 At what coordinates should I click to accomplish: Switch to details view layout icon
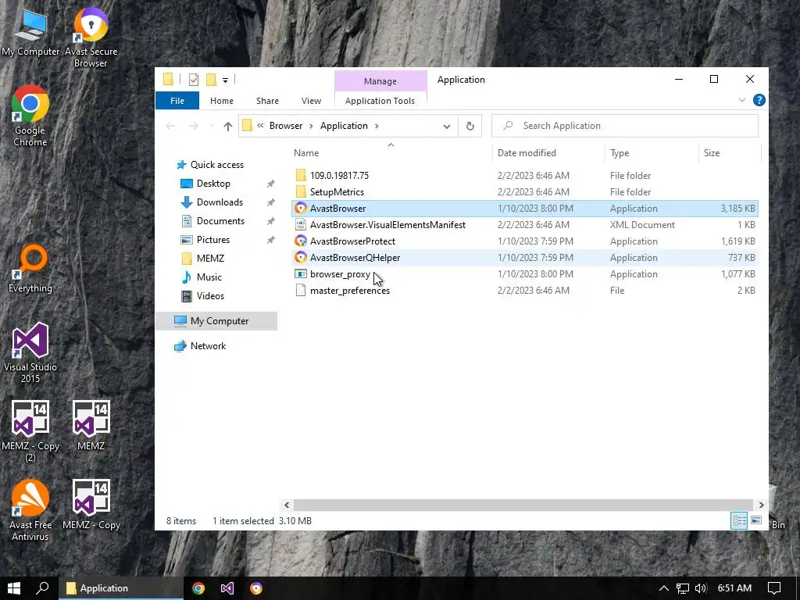739,520
